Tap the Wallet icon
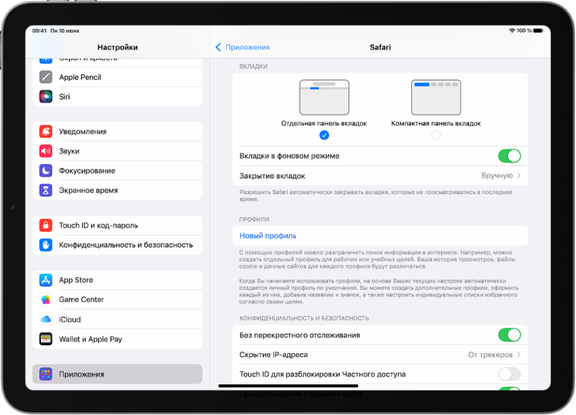 pos(46,339)
